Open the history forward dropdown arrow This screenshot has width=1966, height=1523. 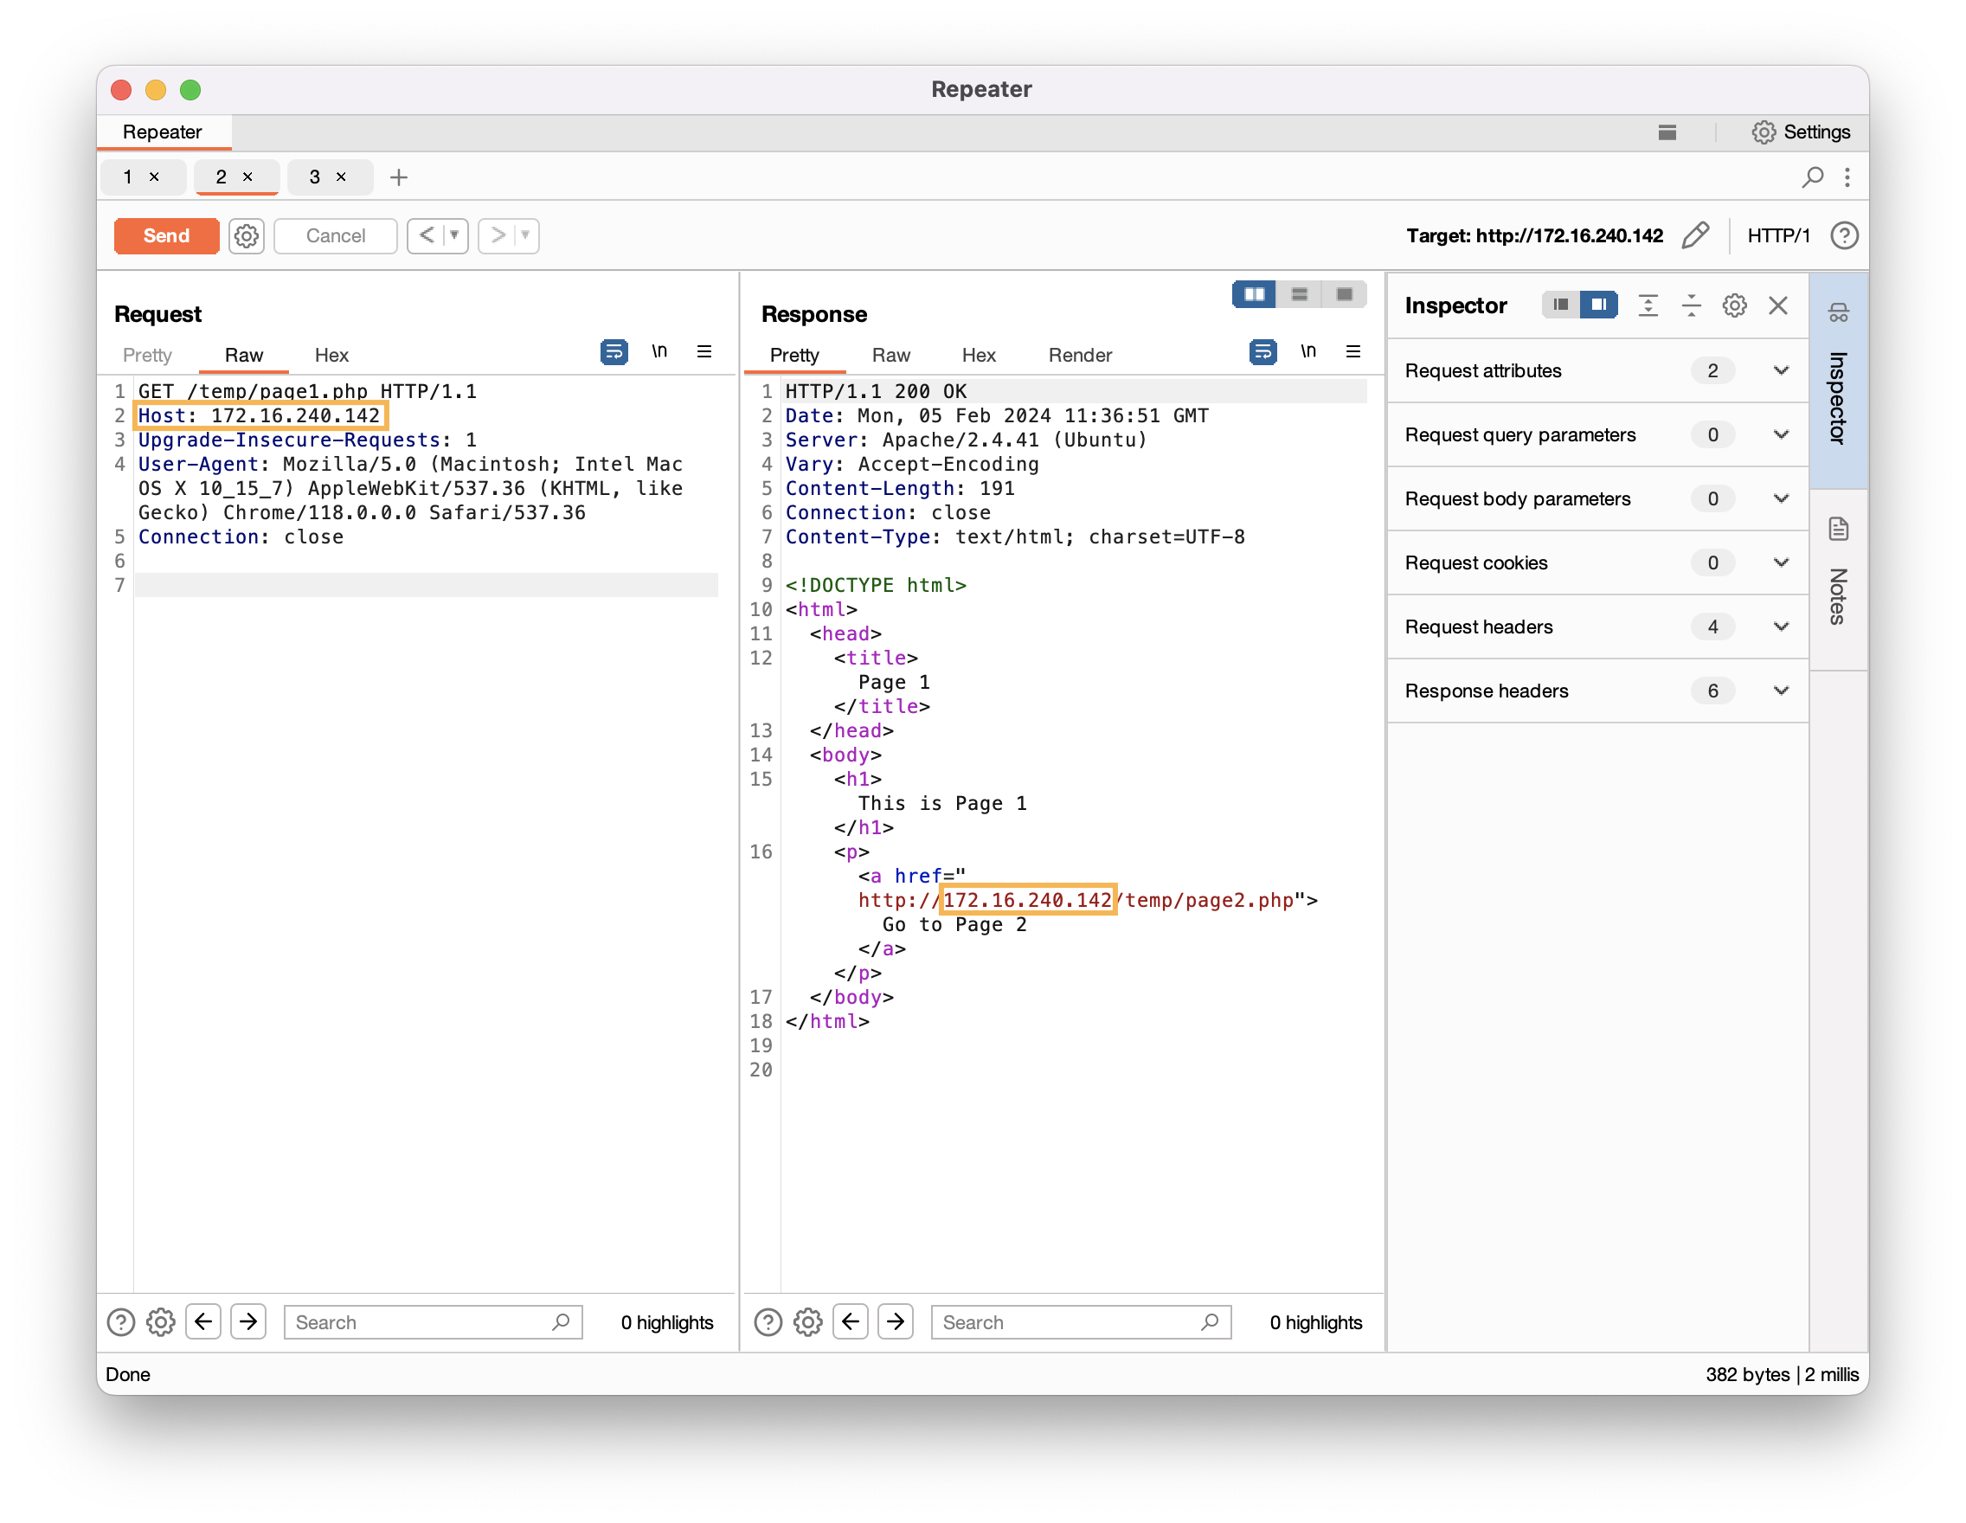coord(524,236)
